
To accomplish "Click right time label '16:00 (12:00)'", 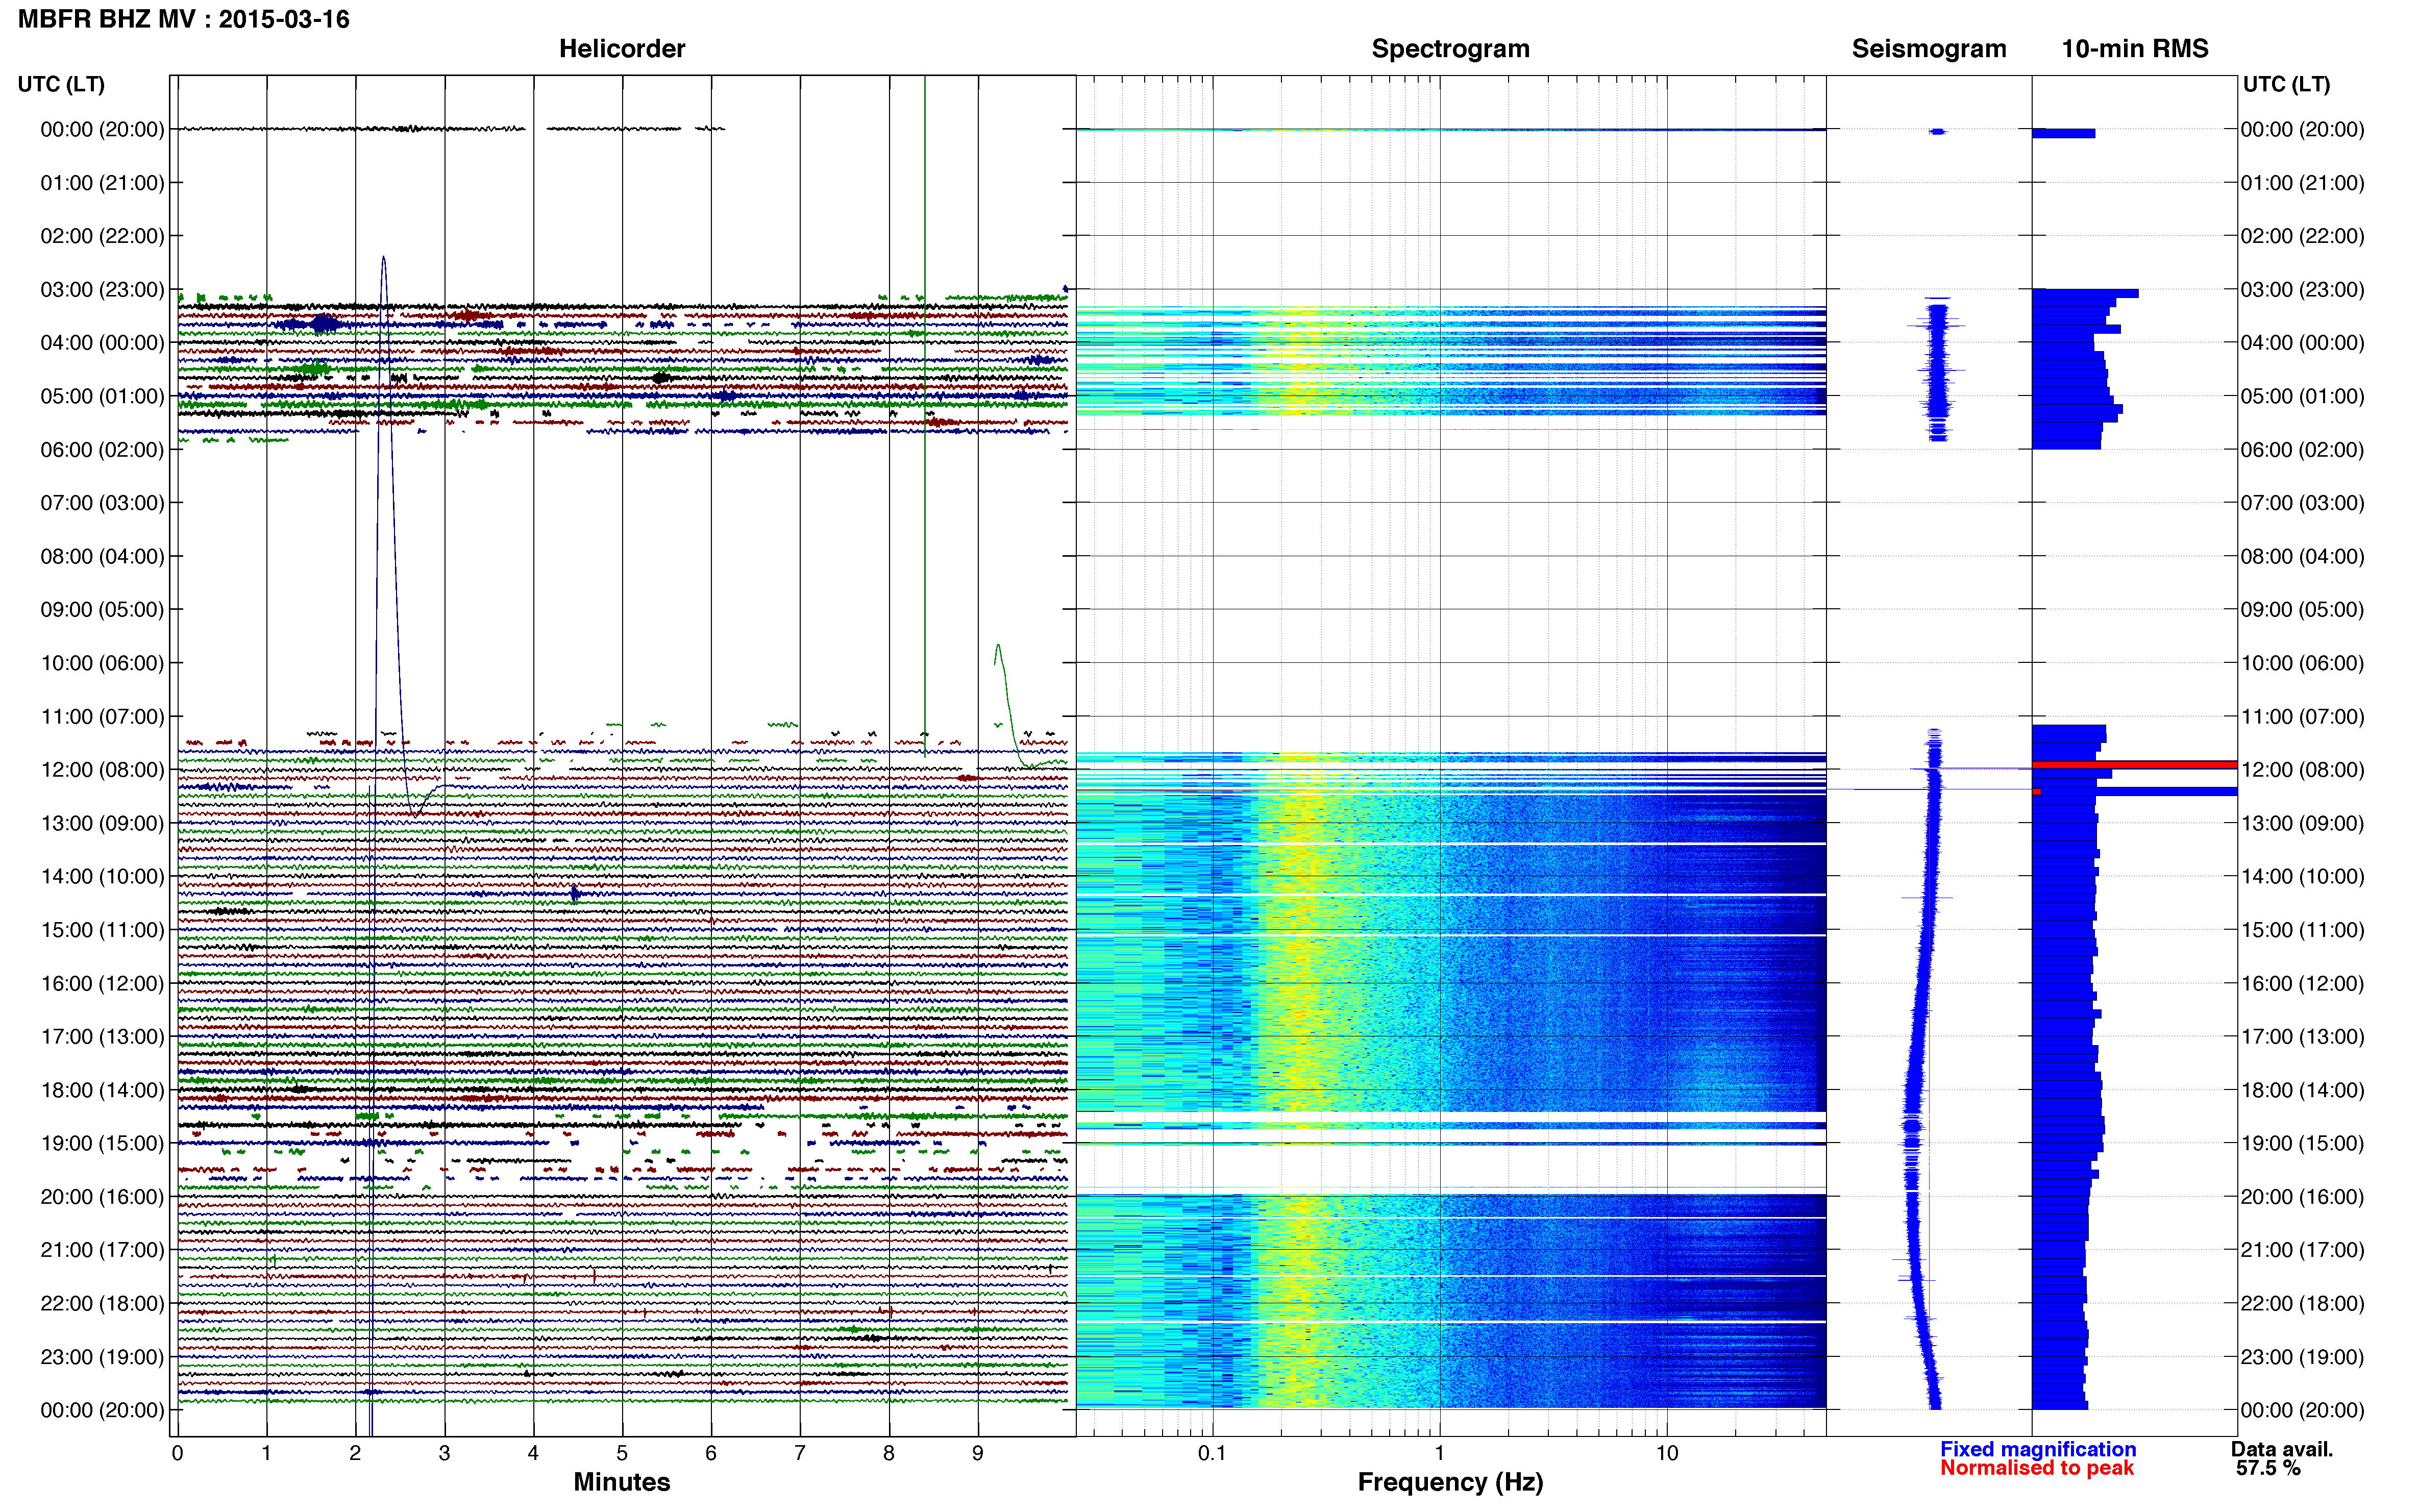I will 2302,983.
